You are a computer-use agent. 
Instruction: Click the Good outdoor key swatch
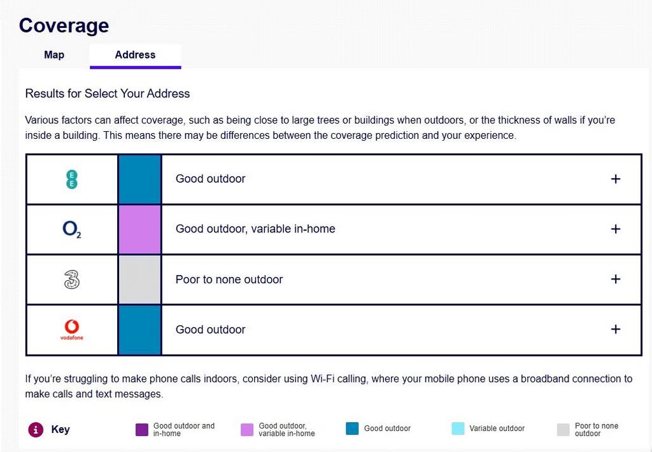point(352,428)
